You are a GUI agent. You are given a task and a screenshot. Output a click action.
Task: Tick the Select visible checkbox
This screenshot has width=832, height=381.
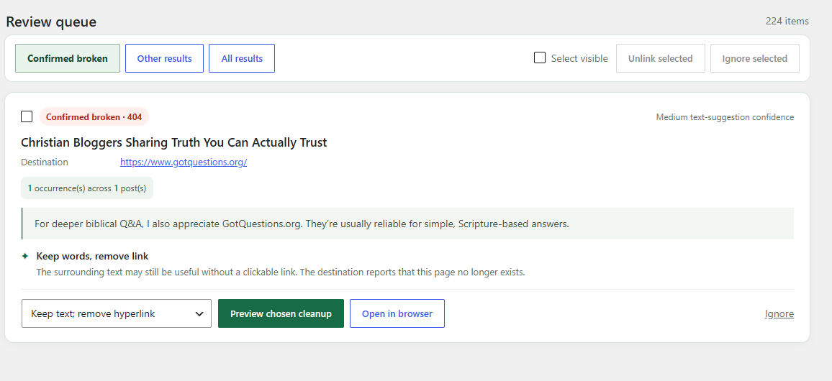pos(540,58)
